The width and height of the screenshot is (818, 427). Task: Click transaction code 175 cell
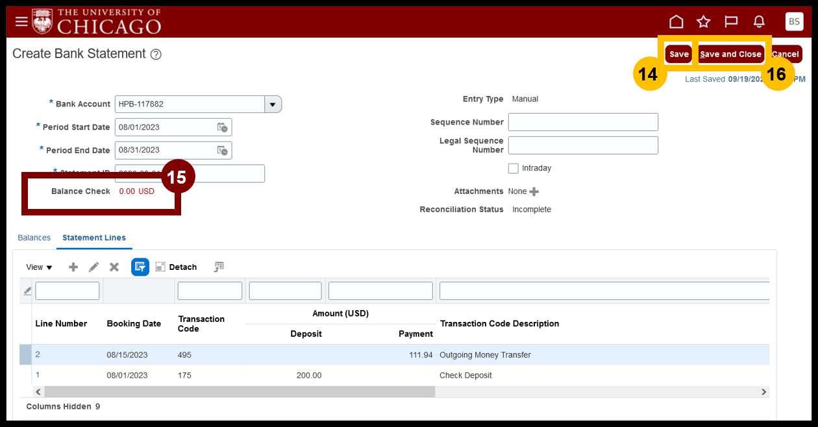coord(184,375)
